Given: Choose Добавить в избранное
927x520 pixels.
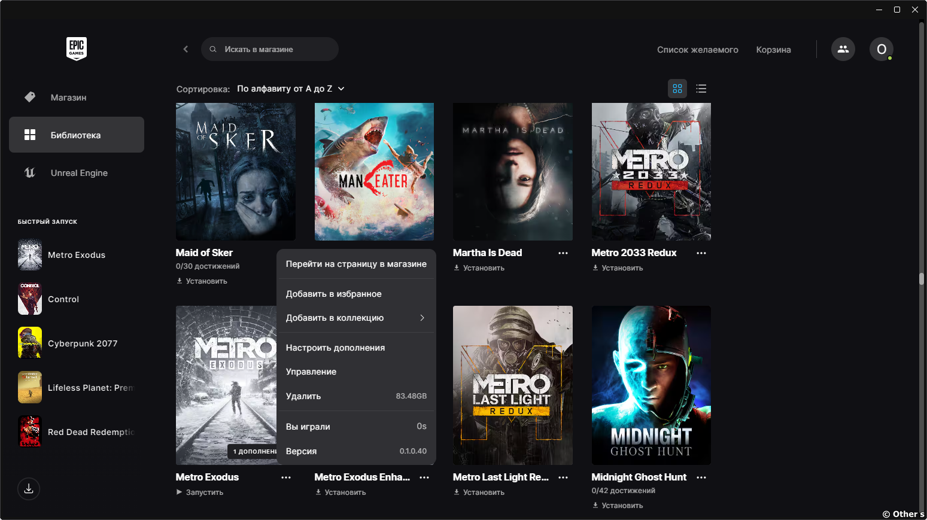Looking at the screenshot, I should pos(356,294).
